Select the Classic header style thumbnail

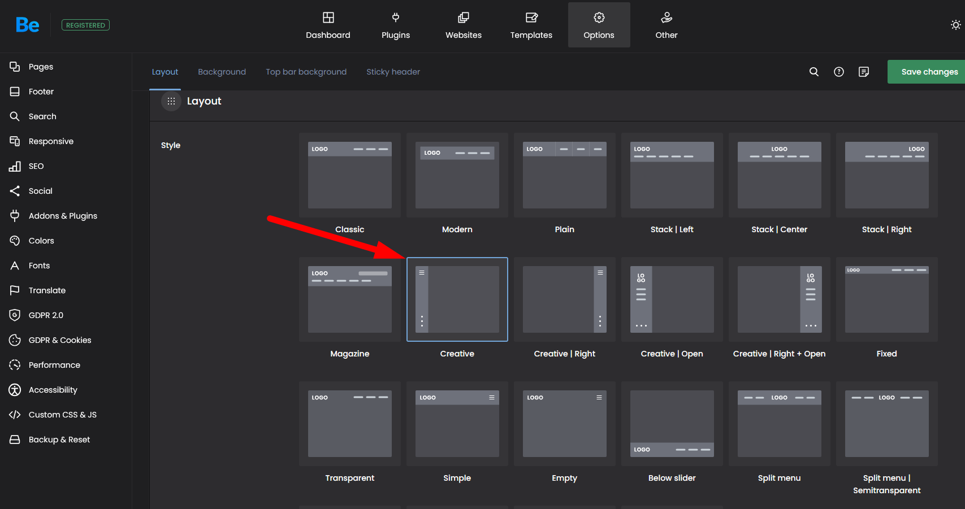(x=350, y=175)
